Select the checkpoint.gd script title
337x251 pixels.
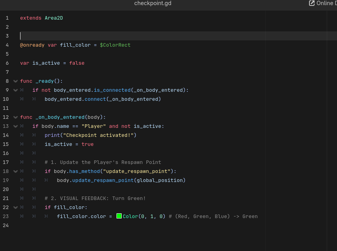tap(153, 3)
